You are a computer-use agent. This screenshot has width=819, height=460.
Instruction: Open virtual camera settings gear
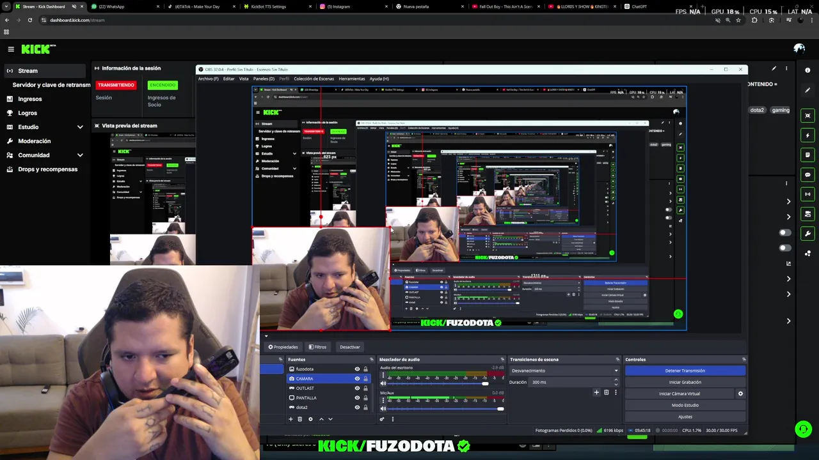[x=740, y=394]
